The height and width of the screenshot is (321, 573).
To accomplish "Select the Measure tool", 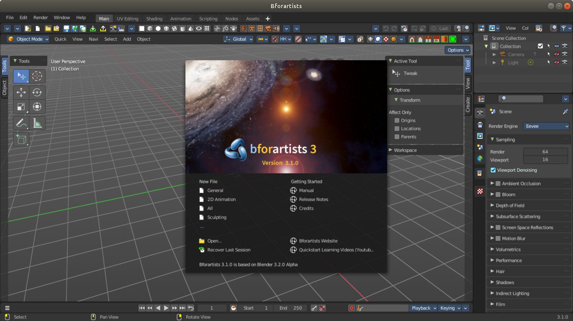I will click(37, 124).
